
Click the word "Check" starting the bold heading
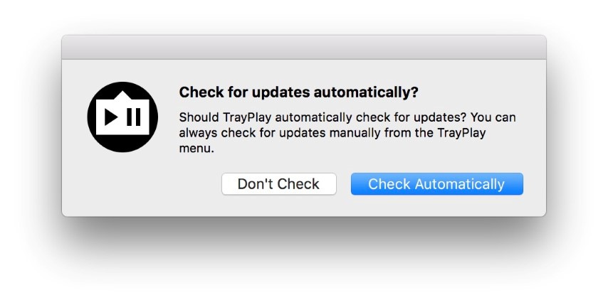coord(197,92)
